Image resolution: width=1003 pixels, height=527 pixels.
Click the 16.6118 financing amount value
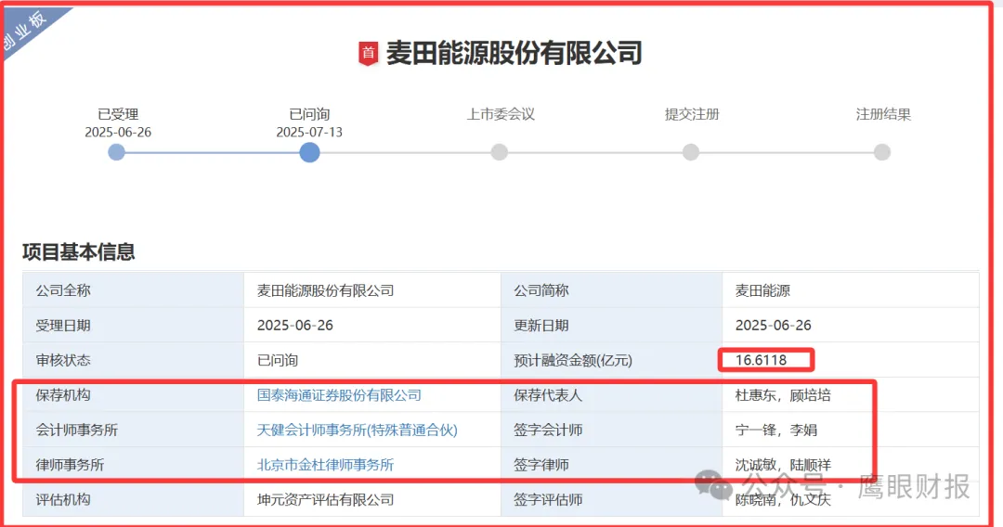click(x=761, y=360)
